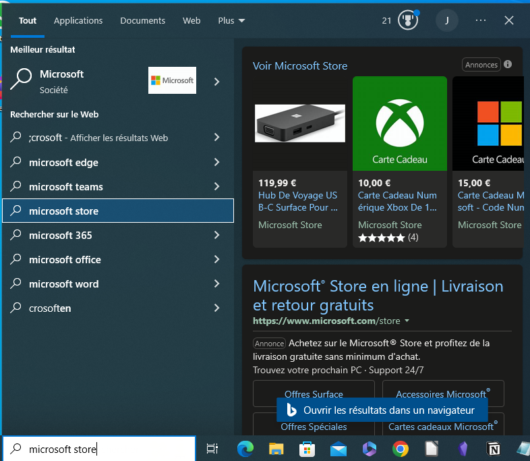Expand arrow for crosoften suggestion
This screenshot has height=461, width=530.
point(216,308)
